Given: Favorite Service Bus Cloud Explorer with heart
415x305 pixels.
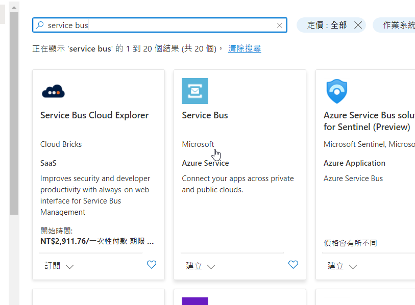Looking at the screenshot, I should pos(152,265).
